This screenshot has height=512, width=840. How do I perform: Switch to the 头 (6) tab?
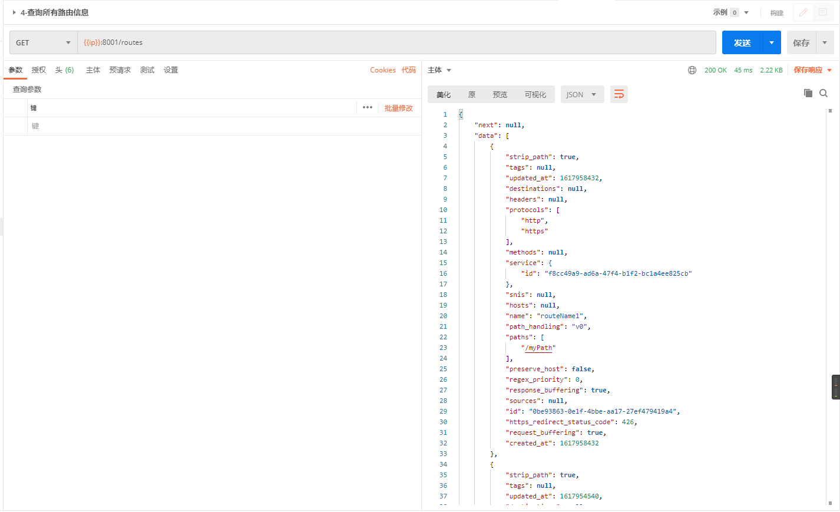pos(65,70)
